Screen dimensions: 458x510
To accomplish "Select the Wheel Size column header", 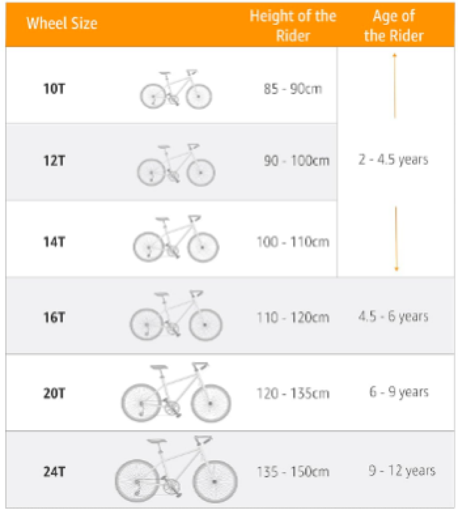I will [x=62, y=23].
